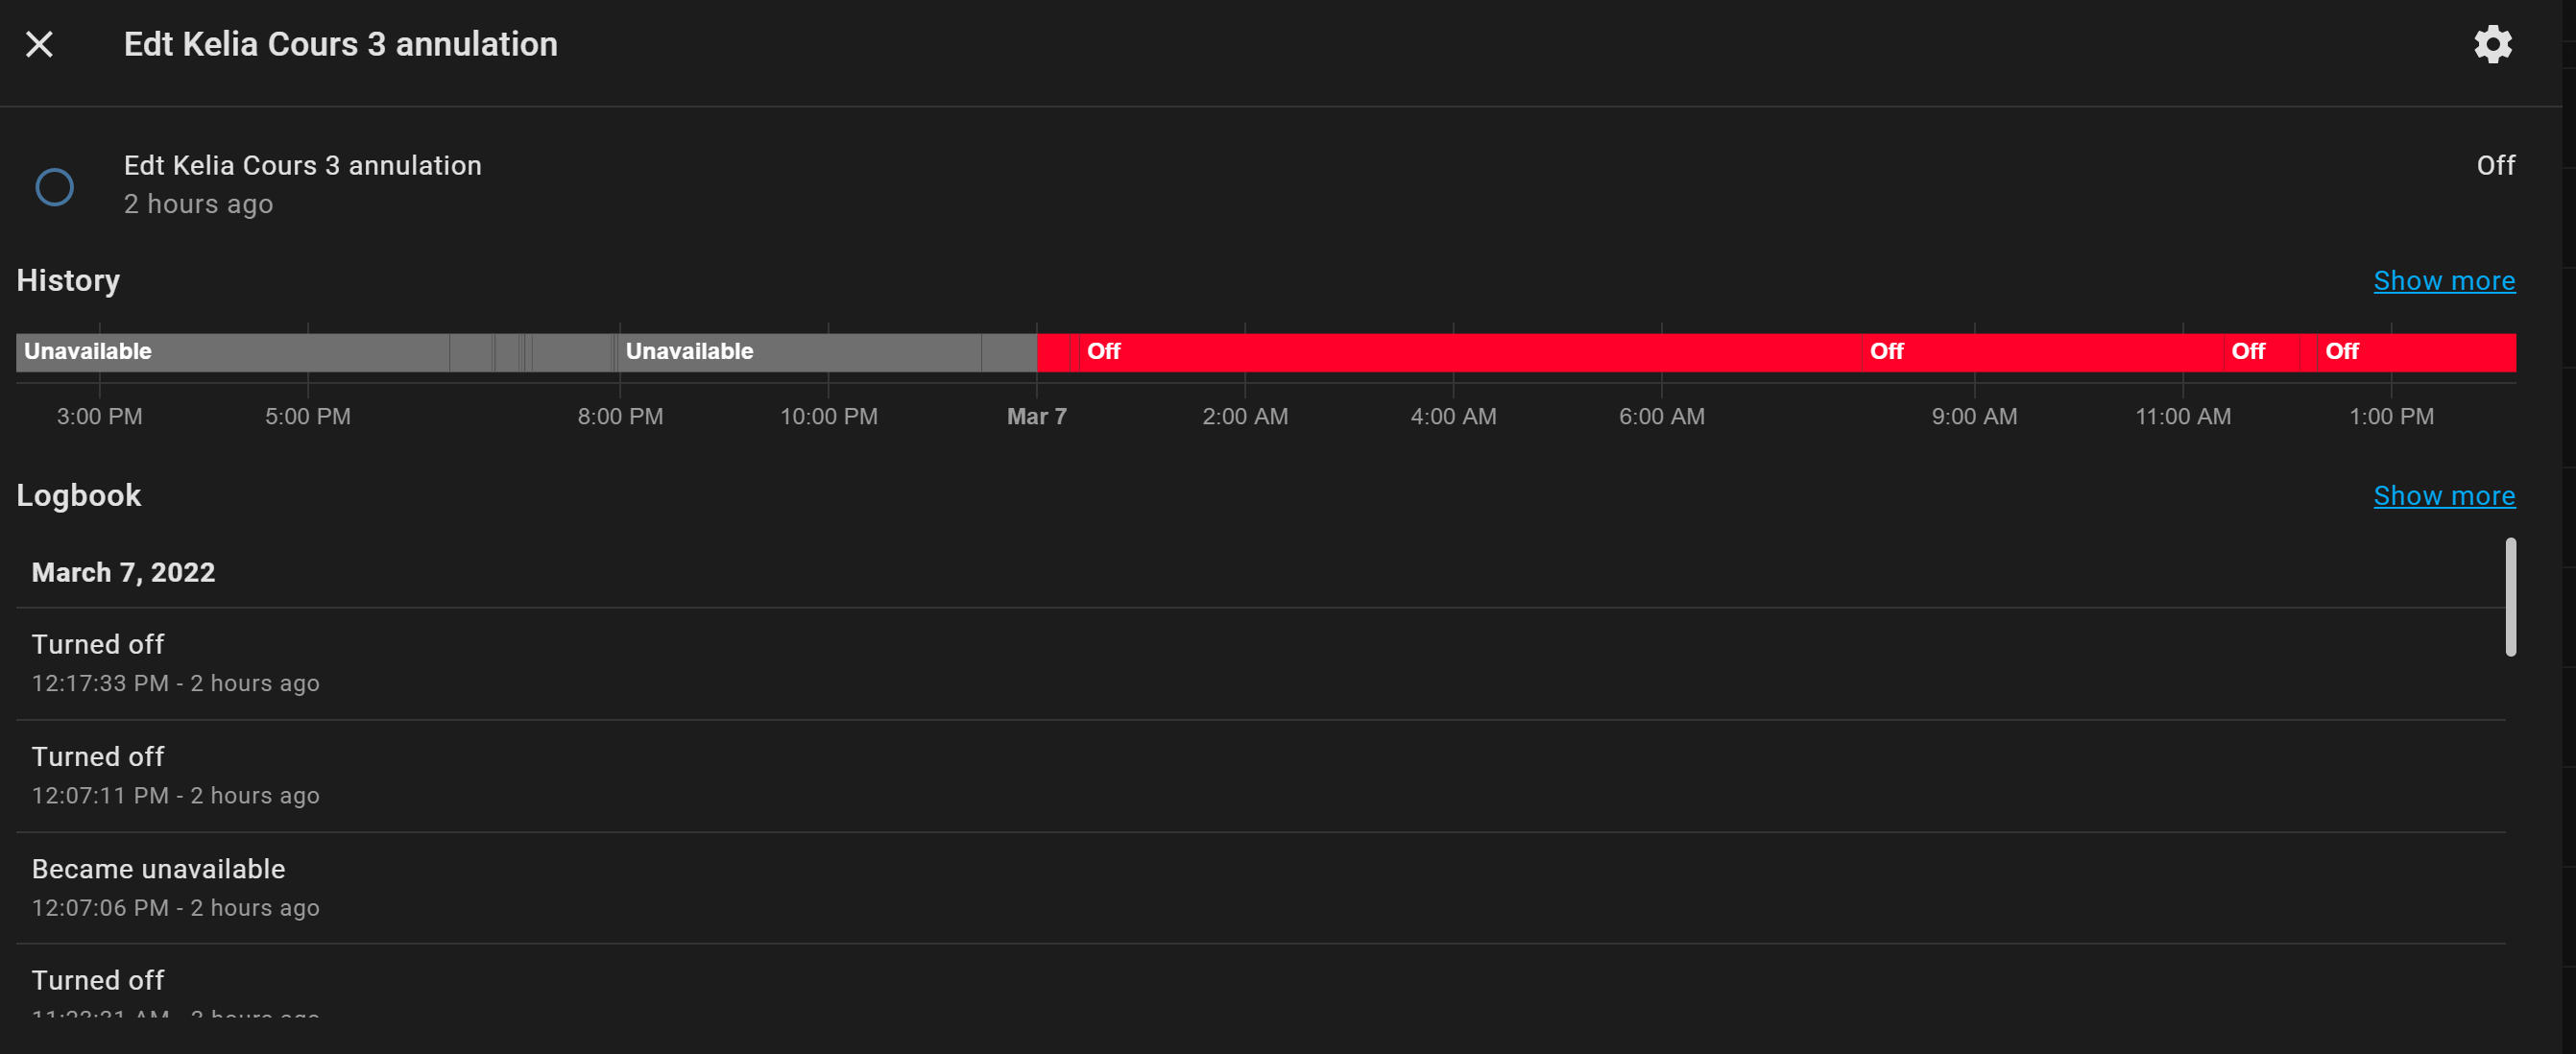Click the dialog title Edt Kelia Cours 3 annulation
This screenshot has width=2576, height=1054.
click(340, 44)
